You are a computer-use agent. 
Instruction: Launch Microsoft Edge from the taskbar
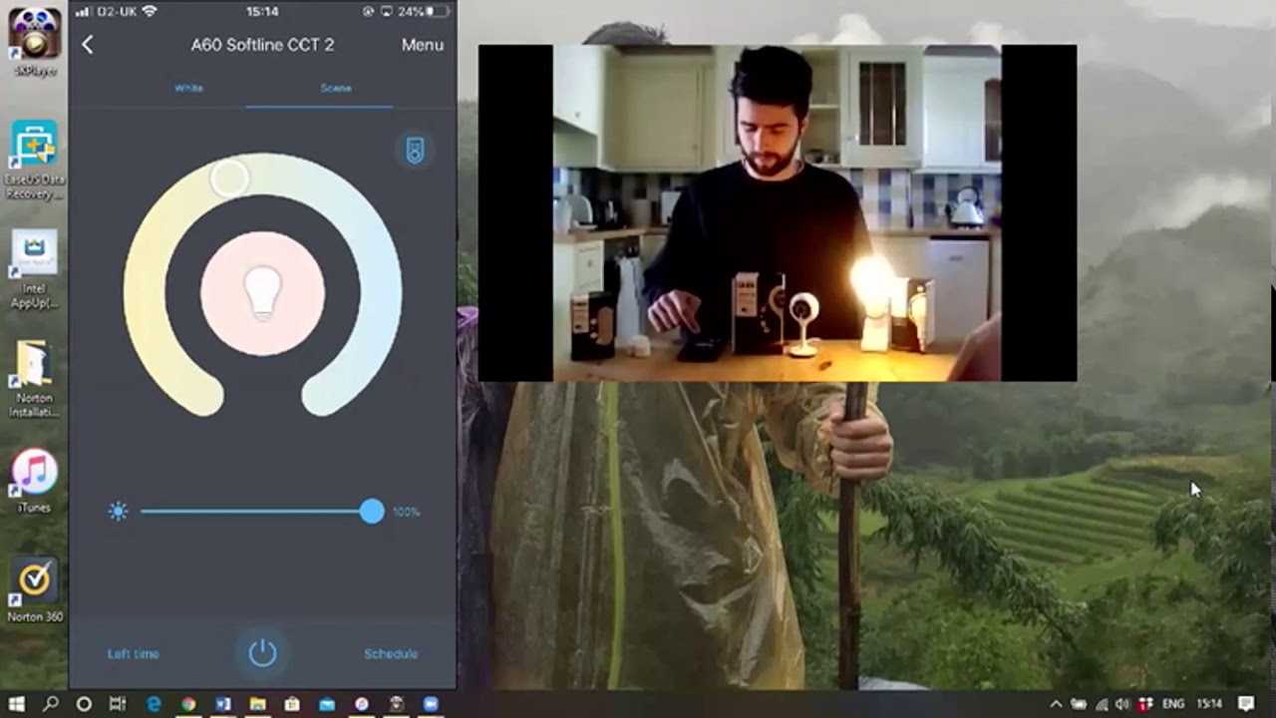click(x=154, y=704)
